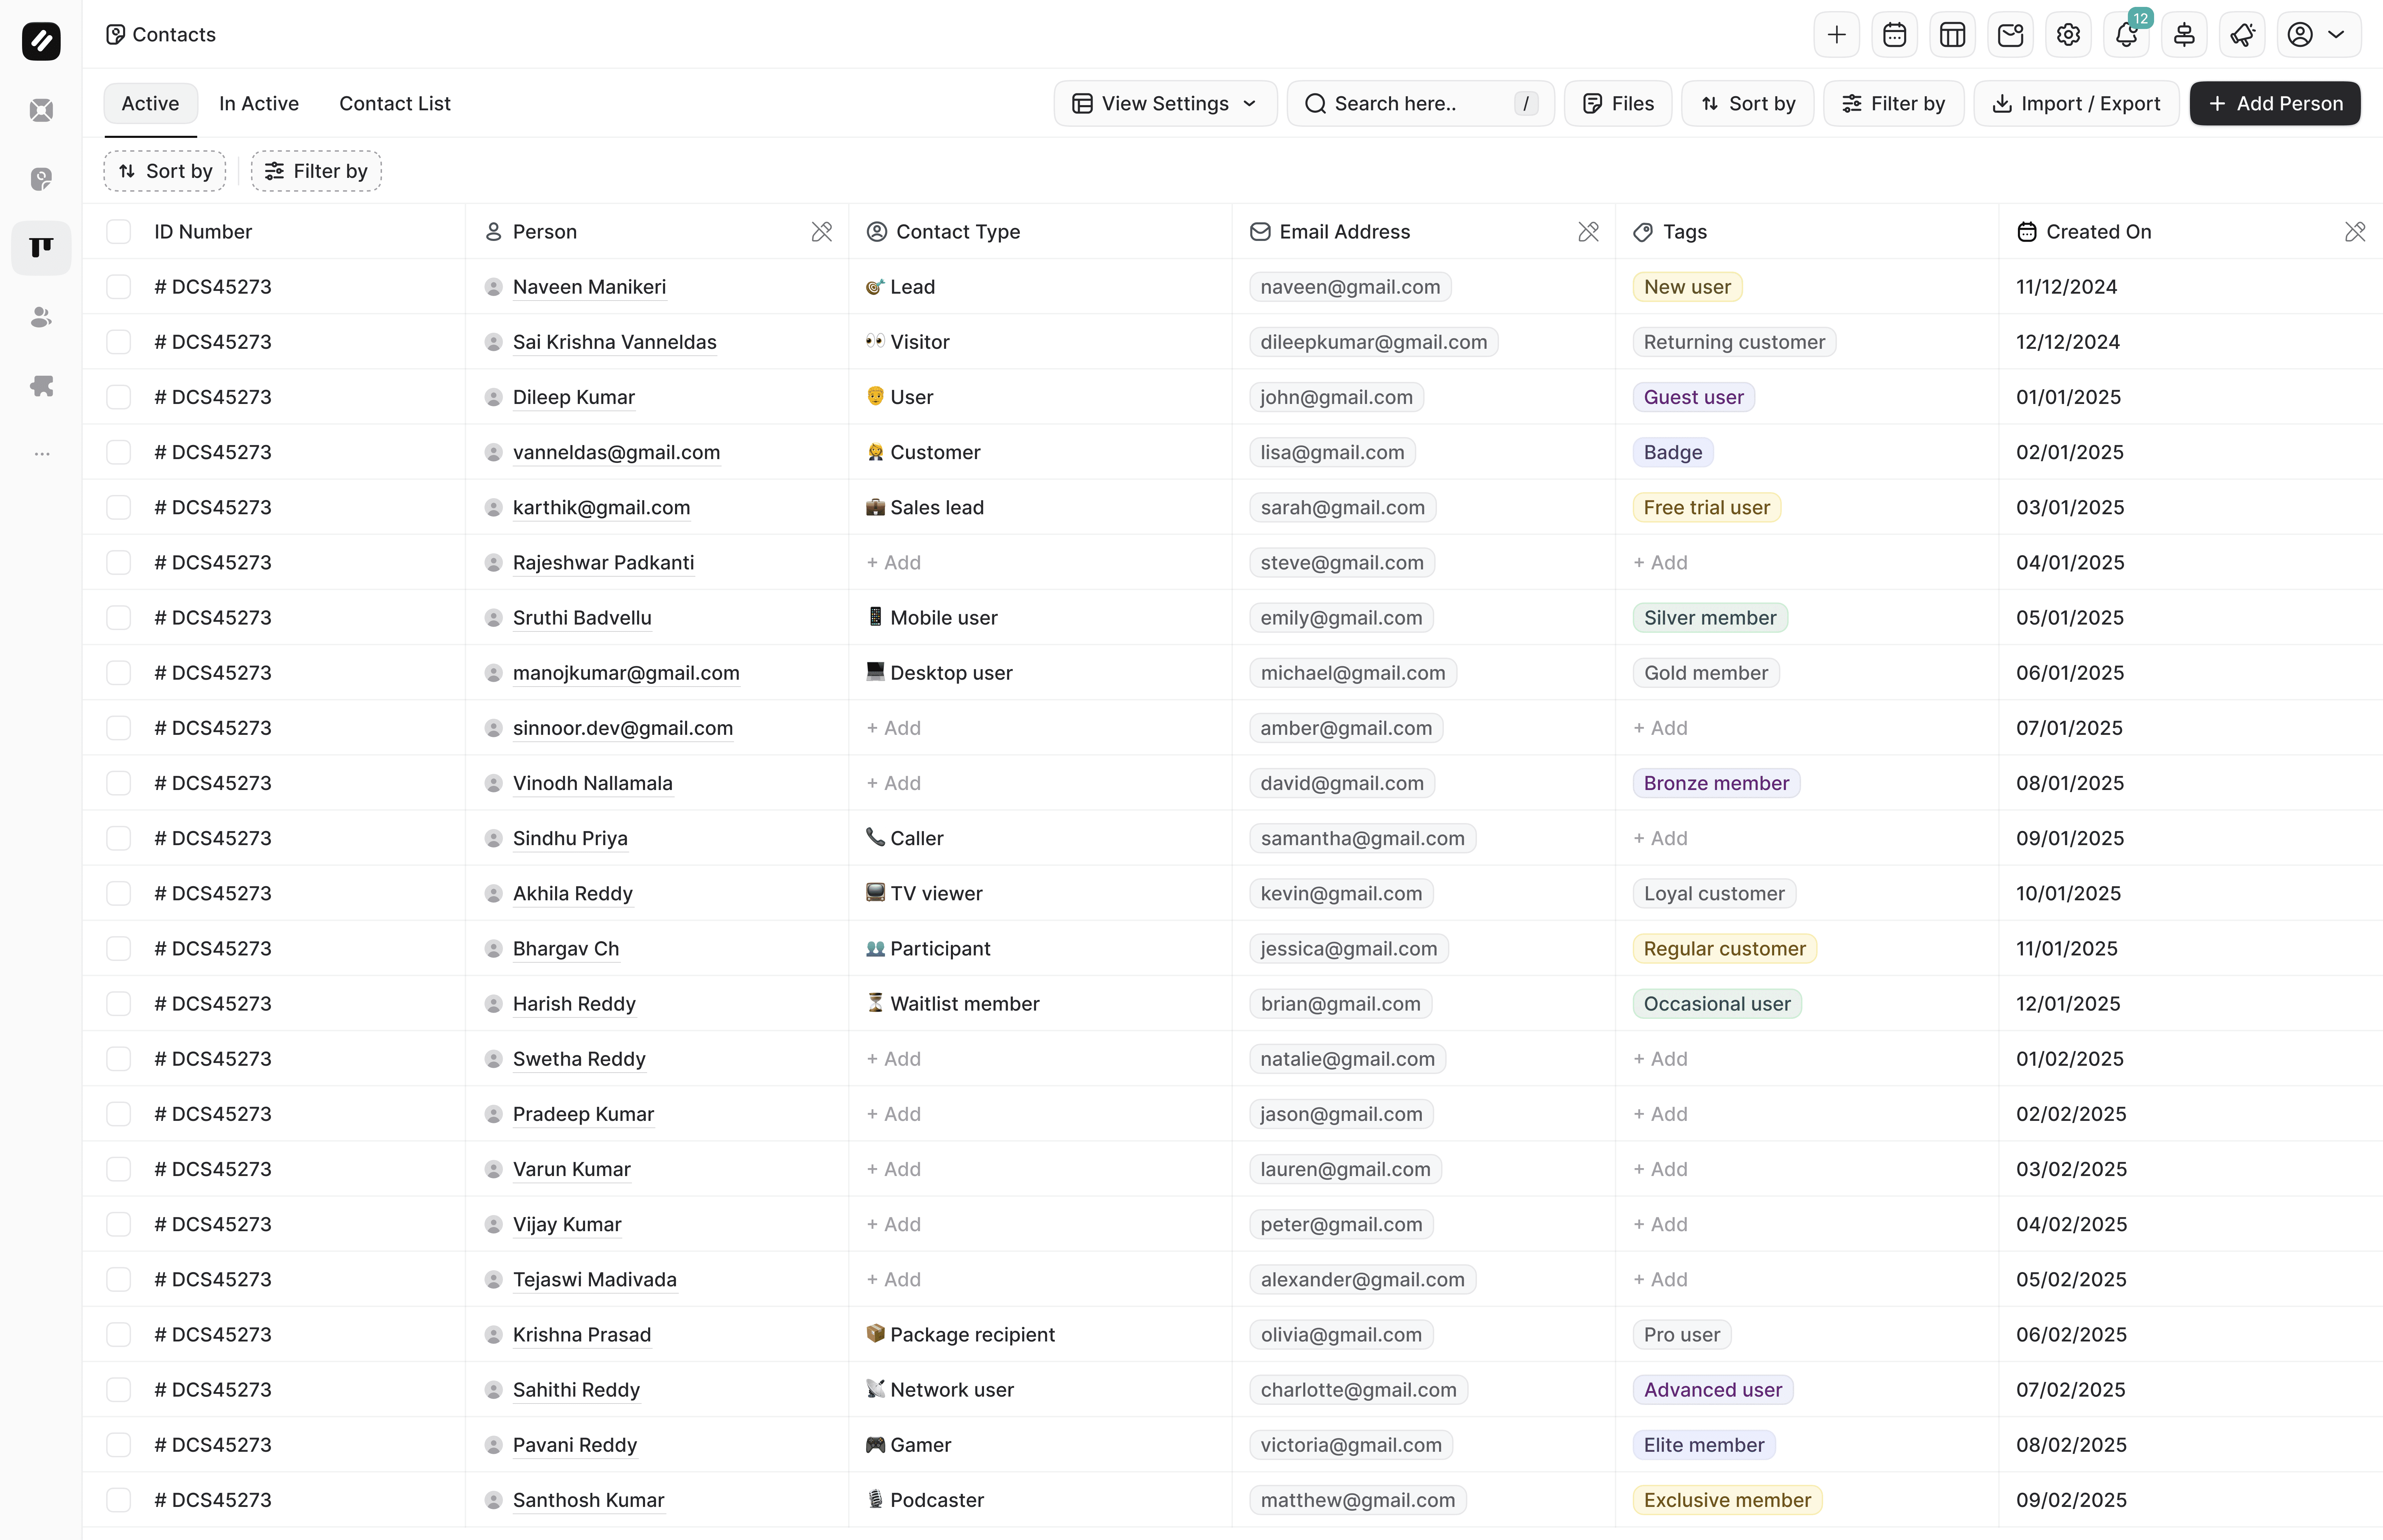
Task: Unpin the Person column
Action: tap(821, 232)
